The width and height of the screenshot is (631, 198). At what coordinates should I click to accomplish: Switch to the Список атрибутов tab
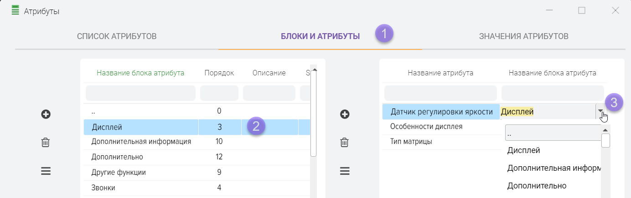117,36
